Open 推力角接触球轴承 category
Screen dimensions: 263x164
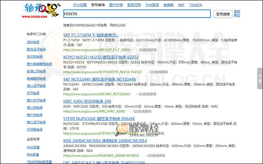(x=39, y=64)
